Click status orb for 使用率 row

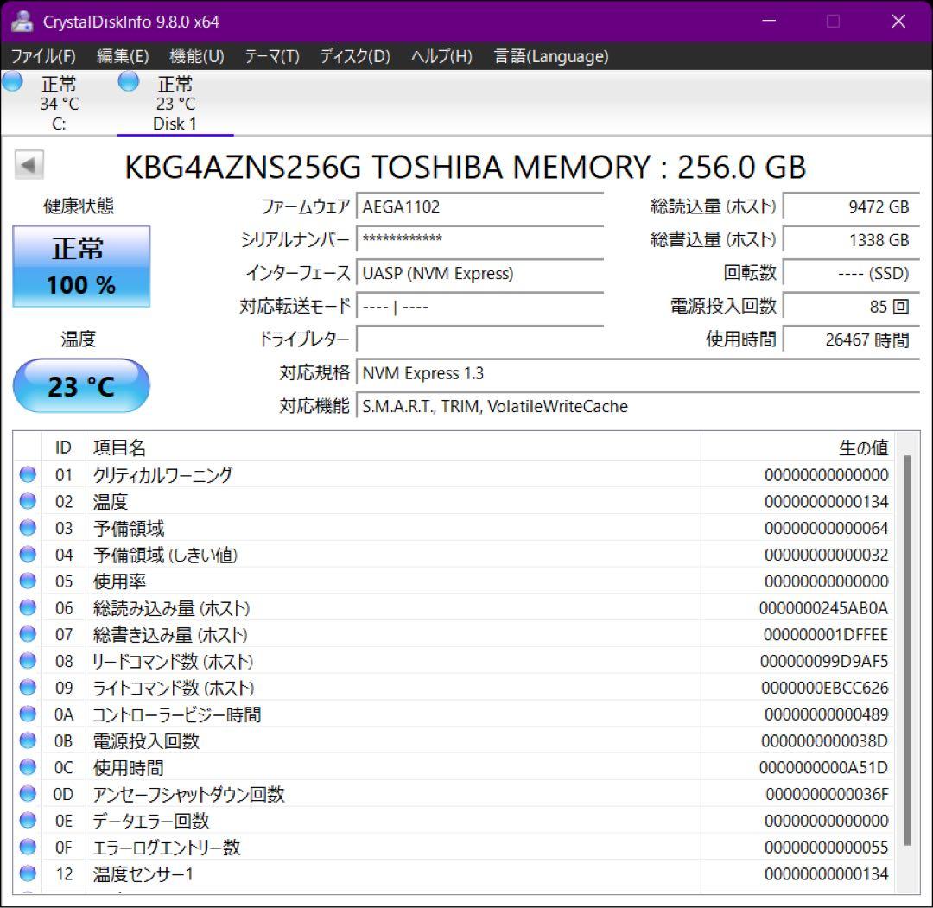[28, 581]
